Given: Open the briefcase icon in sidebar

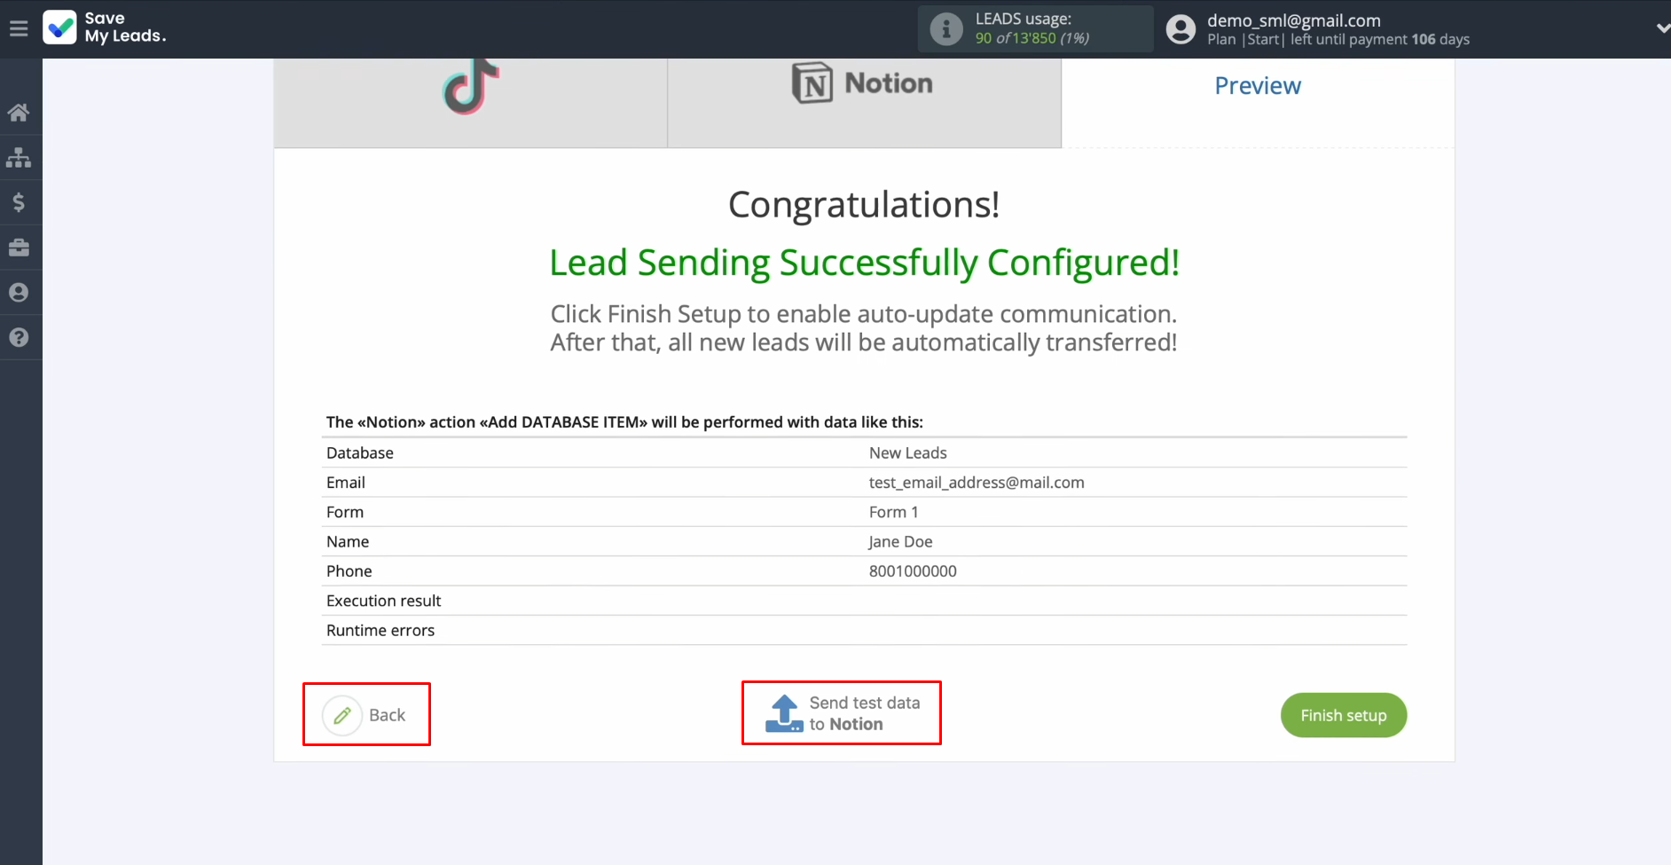Looking at the screenshot, I should tap(19, 248).
